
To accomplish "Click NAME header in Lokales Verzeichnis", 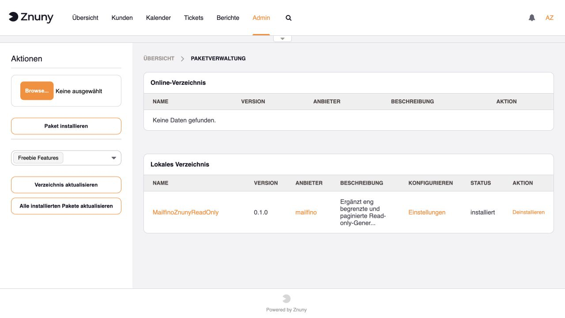I will pos(161,183).
